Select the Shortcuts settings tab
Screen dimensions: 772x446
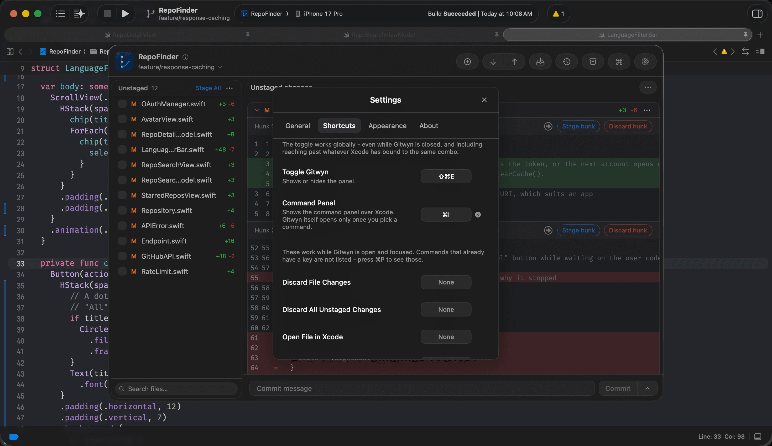coord(339,126)
